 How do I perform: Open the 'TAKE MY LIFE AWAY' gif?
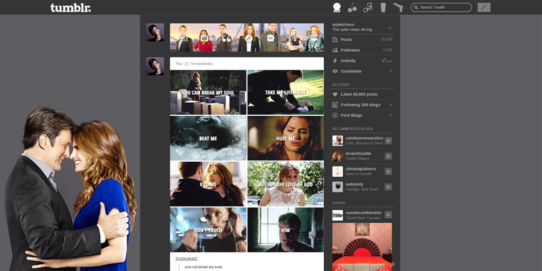(x=285, y=92)
